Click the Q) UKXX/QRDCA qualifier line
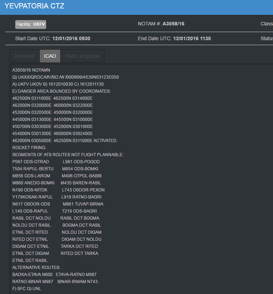Image resolution: width=273 pixels, height=294 pixels. point(66,77)
